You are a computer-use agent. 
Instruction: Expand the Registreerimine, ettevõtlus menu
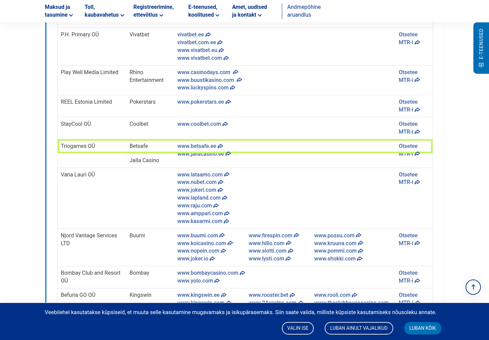coord(153,11)
